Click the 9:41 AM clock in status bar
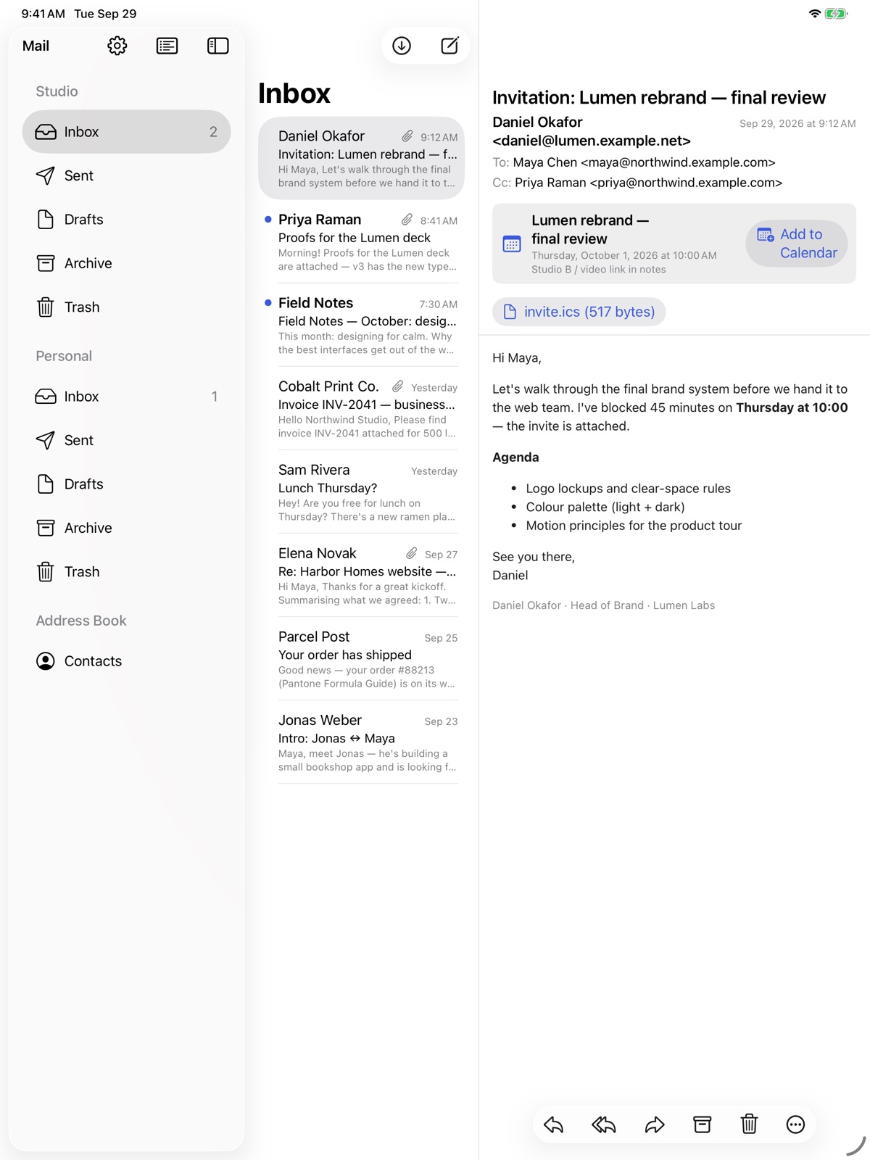The height and width of the screenshot is (1160, 870). (43, 14)
